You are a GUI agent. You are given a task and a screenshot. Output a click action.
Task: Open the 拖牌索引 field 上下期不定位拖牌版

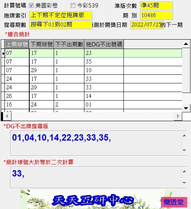pyautogui.click(x=61, y=15)
